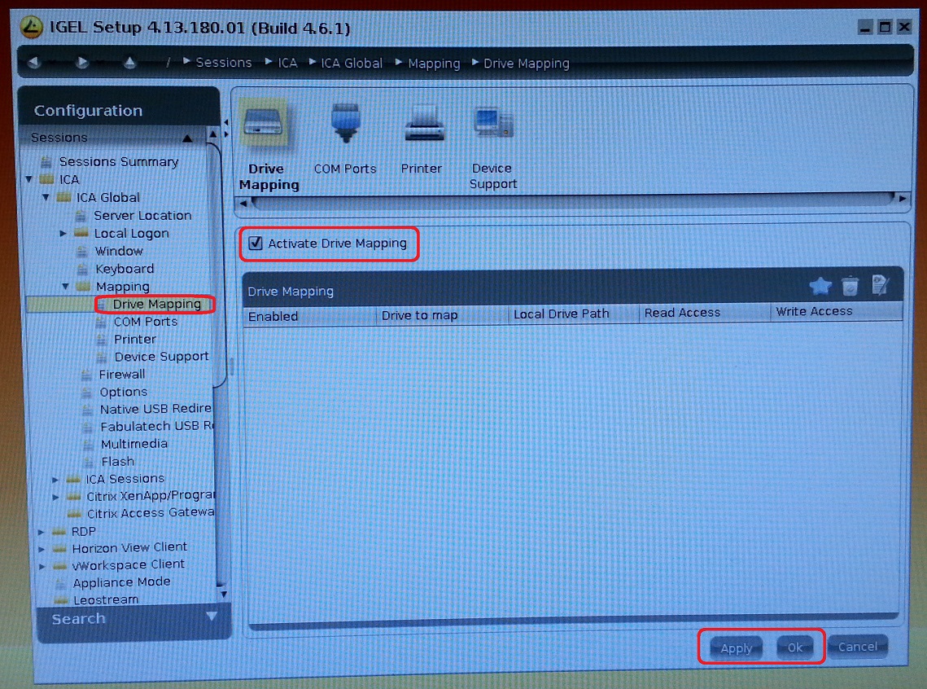Click ICA Global in the breadcrumb
This screenshot has height=689, width=927.
352,63
